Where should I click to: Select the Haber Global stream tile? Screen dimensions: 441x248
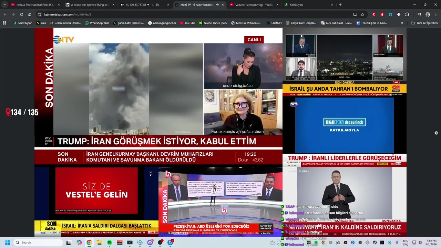pyautogui.click(x=345, y=201)
